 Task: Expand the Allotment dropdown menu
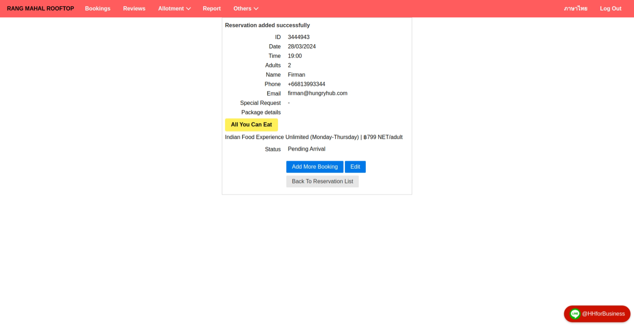(x=174, y=9)
